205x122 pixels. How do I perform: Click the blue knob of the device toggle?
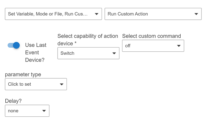click(16, 45)
